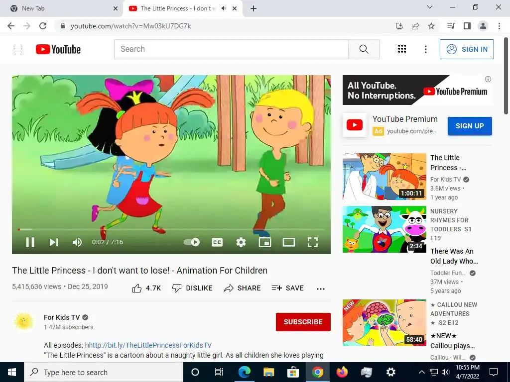Open taskbar volume control

pyautogui.click(x=445, y=372)
